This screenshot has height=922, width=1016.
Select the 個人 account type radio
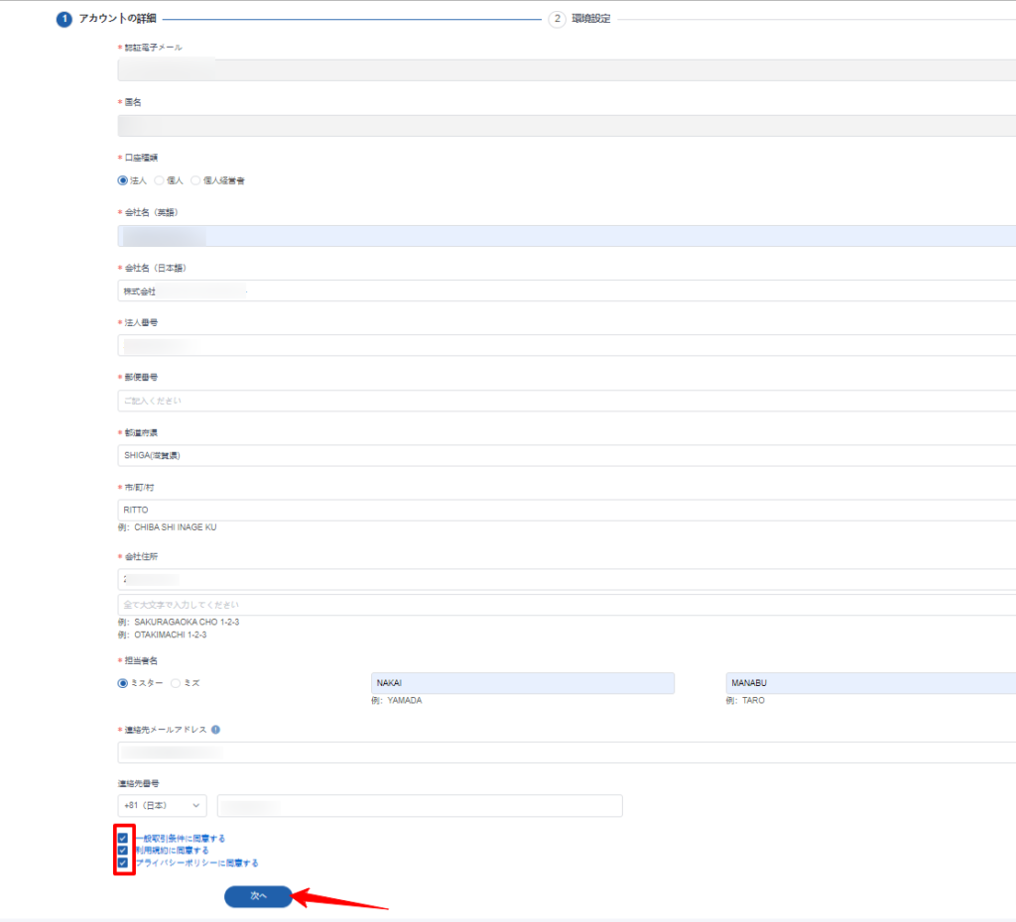click(159, 180)
